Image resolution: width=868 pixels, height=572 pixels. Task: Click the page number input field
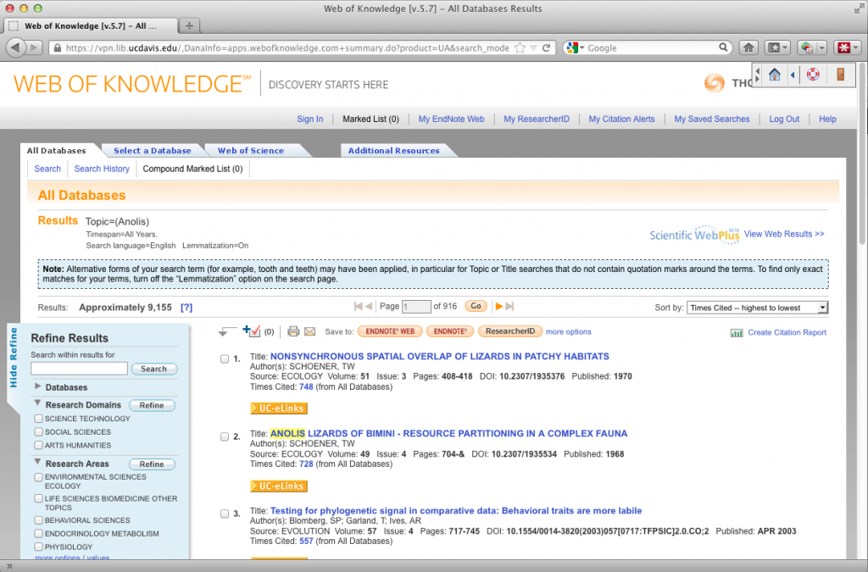pos(416,307)
